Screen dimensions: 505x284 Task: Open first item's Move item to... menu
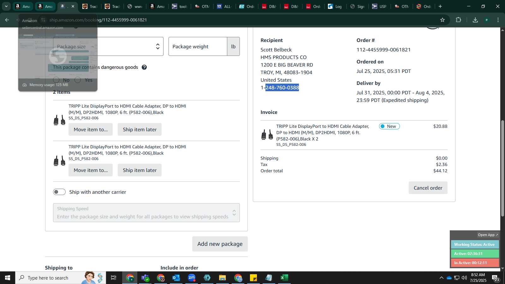pos(91,129)
